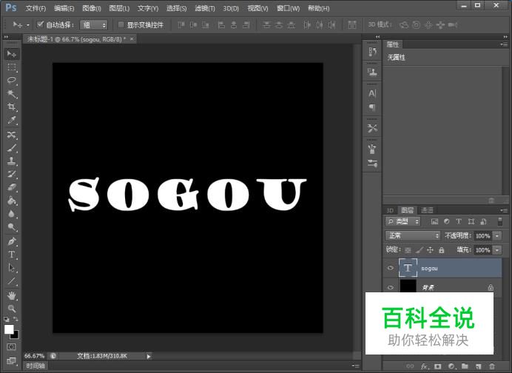
Task: Open the layer filter type dropdown
Action: point(403,221)
